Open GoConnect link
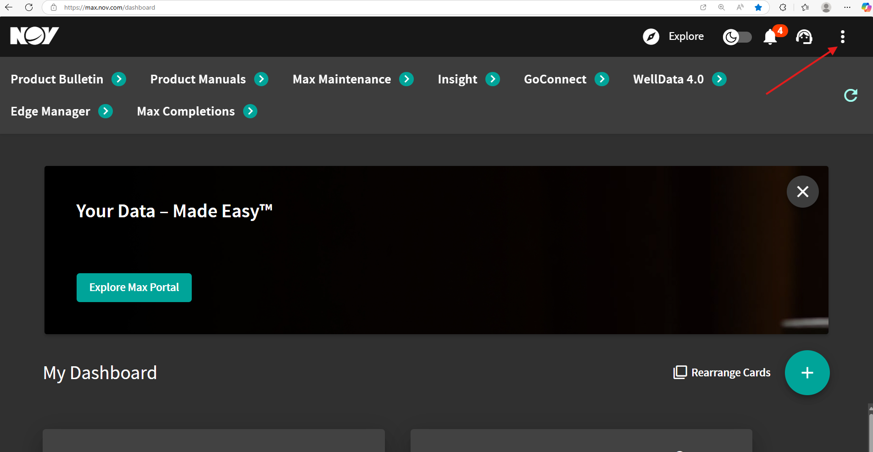The image size is (873, 452). (x=555, y=79)
